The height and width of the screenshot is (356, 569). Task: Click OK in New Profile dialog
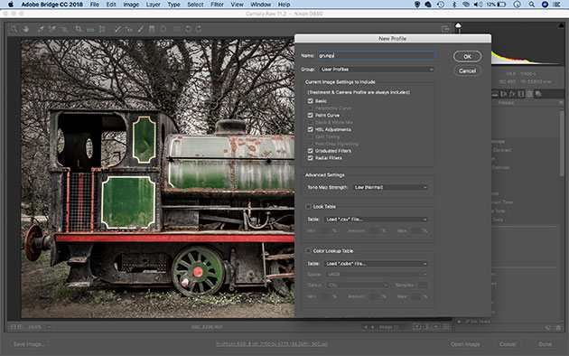468,57
